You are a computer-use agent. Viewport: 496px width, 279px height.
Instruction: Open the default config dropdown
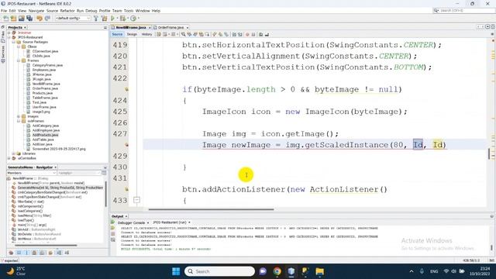tap(73, 19)
